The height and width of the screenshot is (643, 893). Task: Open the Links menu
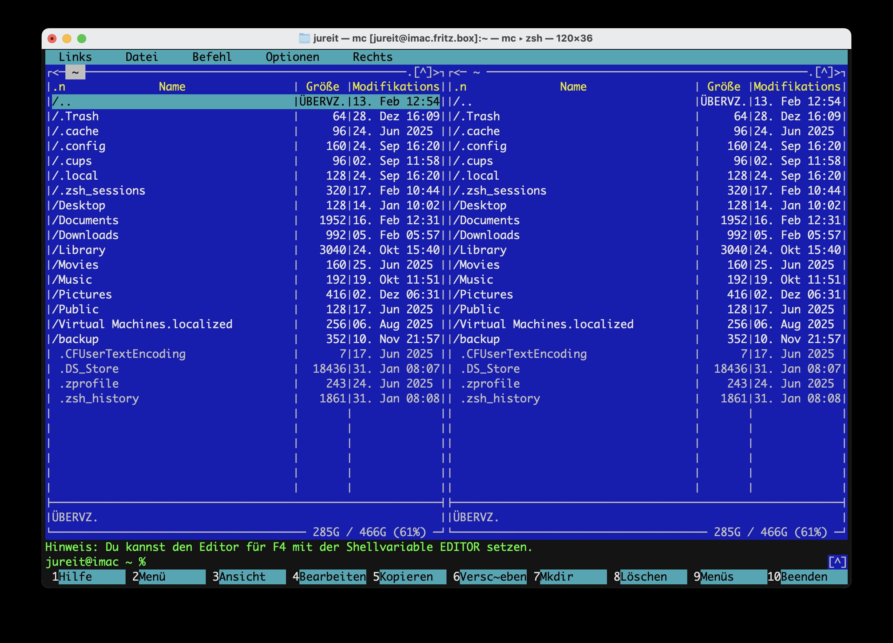(75, 57)
